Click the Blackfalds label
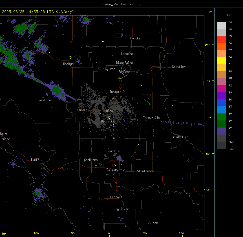 [x=124, y=63]
